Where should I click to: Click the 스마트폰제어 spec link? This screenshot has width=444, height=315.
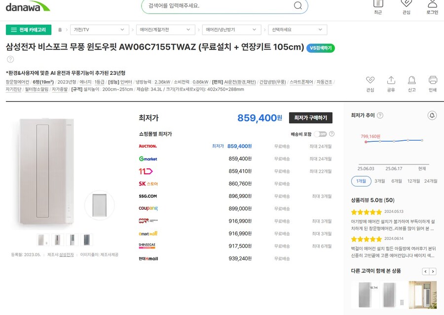[301, 82]
